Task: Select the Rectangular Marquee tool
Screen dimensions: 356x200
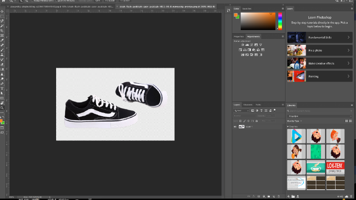Action: 2,16
